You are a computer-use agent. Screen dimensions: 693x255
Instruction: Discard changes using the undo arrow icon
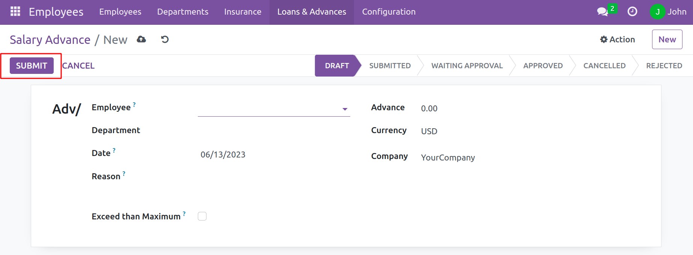[x=164, y=39]
